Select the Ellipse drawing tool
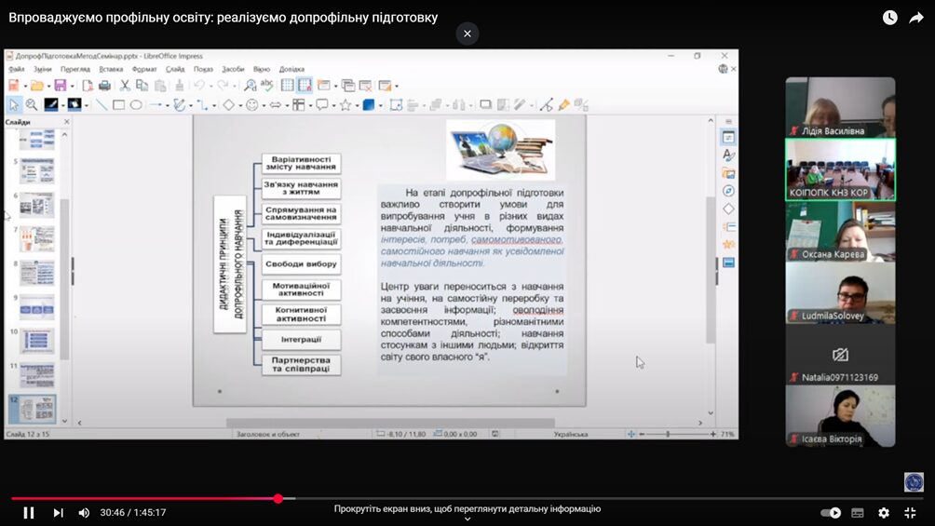Viewport: 935px width, 526px height. point(136,105)
